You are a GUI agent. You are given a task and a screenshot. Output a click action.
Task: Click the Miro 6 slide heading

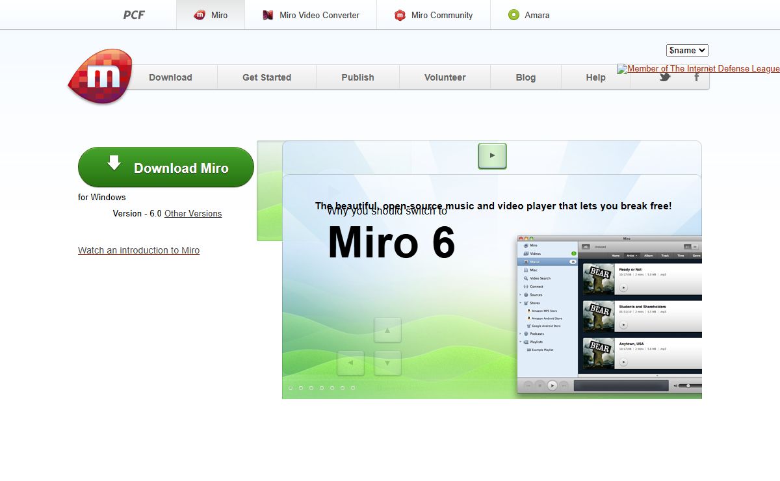[391, 242]
